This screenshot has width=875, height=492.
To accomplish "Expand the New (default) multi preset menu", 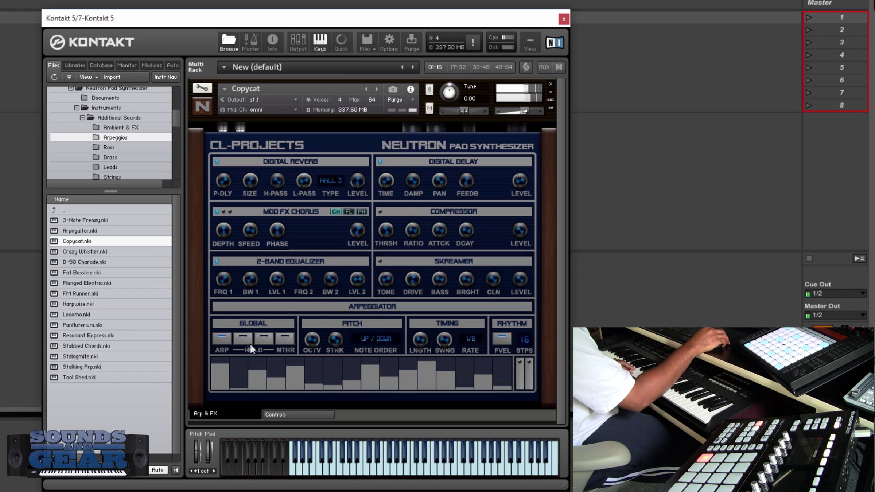I will click(224, 67).
